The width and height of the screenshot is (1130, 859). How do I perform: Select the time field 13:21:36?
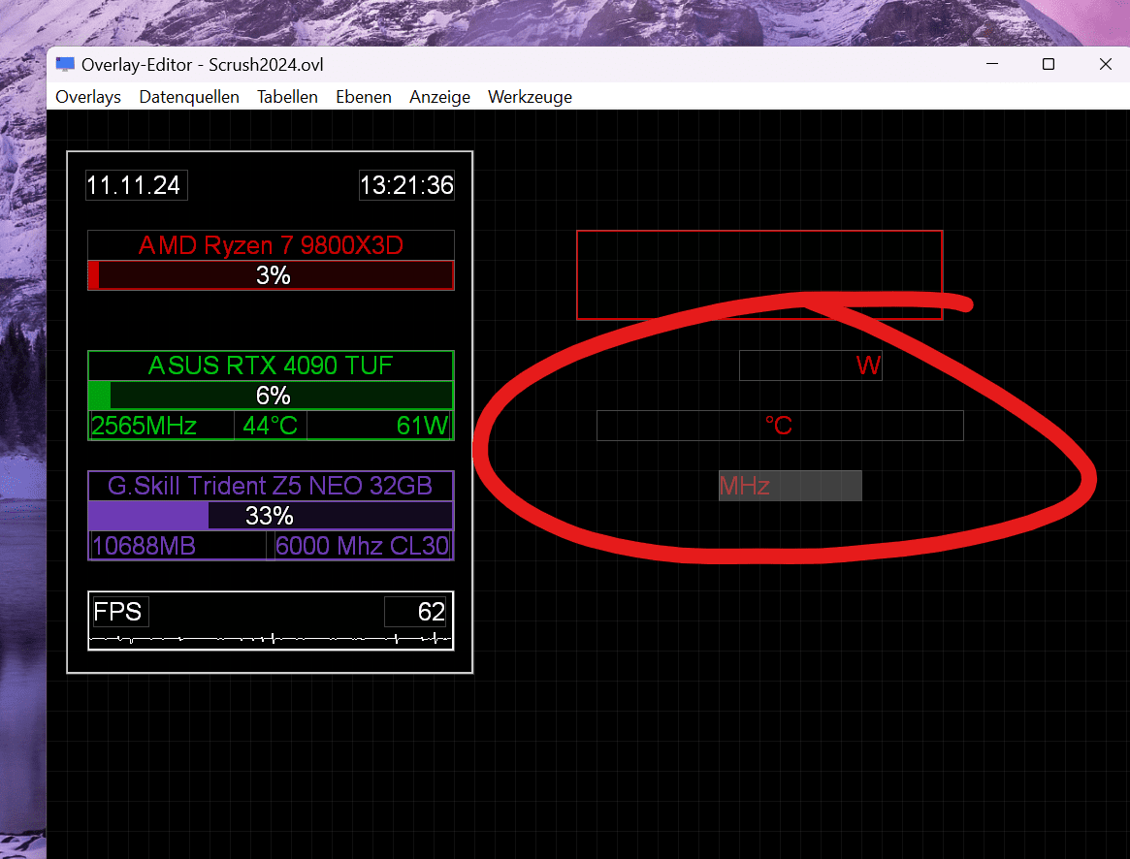click(406, 185)
